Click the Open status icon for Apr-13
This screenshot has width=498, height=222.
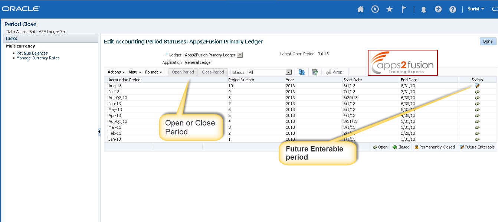click(477, 115)
